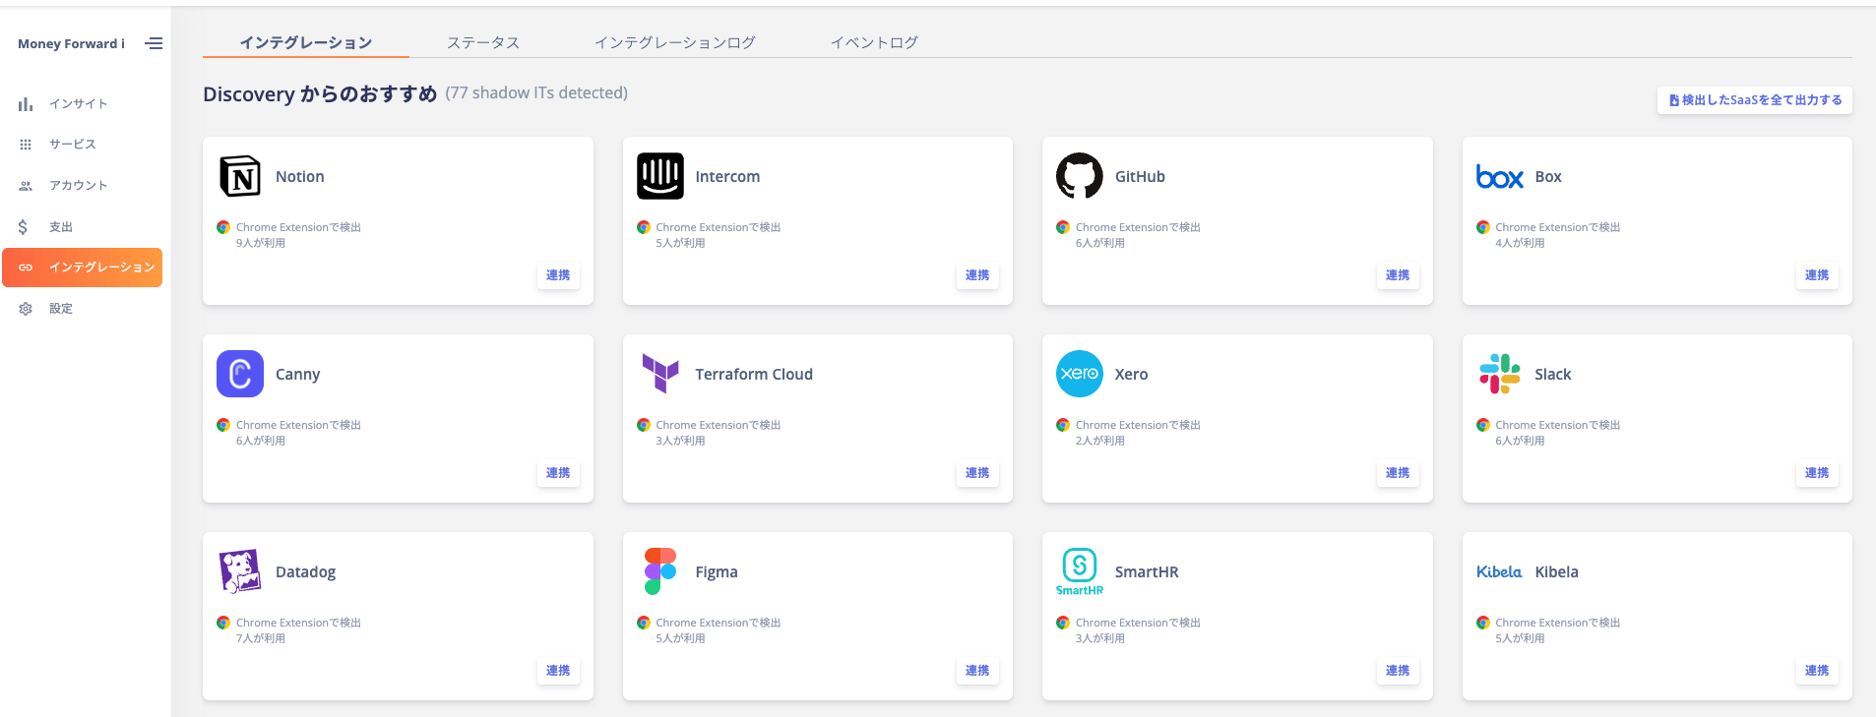This screenshot has height=717, width=1876.
Task: Click the Canny name text
Action: [298, 375]
